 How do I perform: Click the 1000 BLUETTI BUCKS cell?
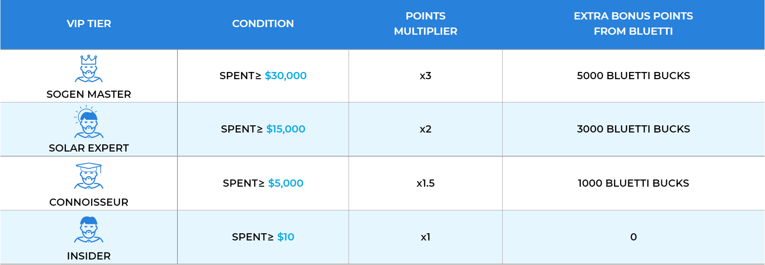click(633, 183)
